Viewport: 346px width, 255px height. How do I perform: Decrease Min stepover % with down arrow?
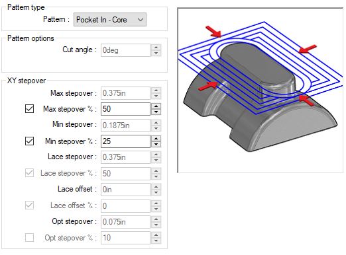coord(156,144)
